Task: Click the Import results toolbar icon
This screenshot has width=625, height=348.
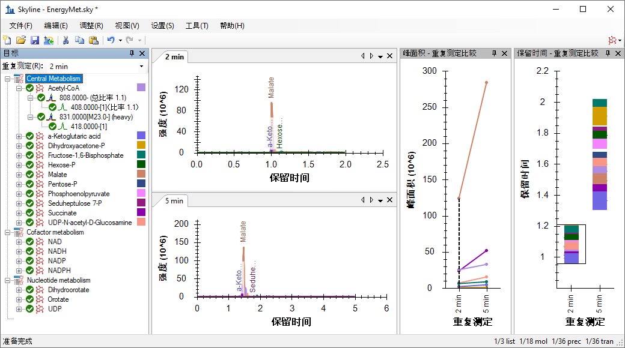Action: [x=48, y=40]
